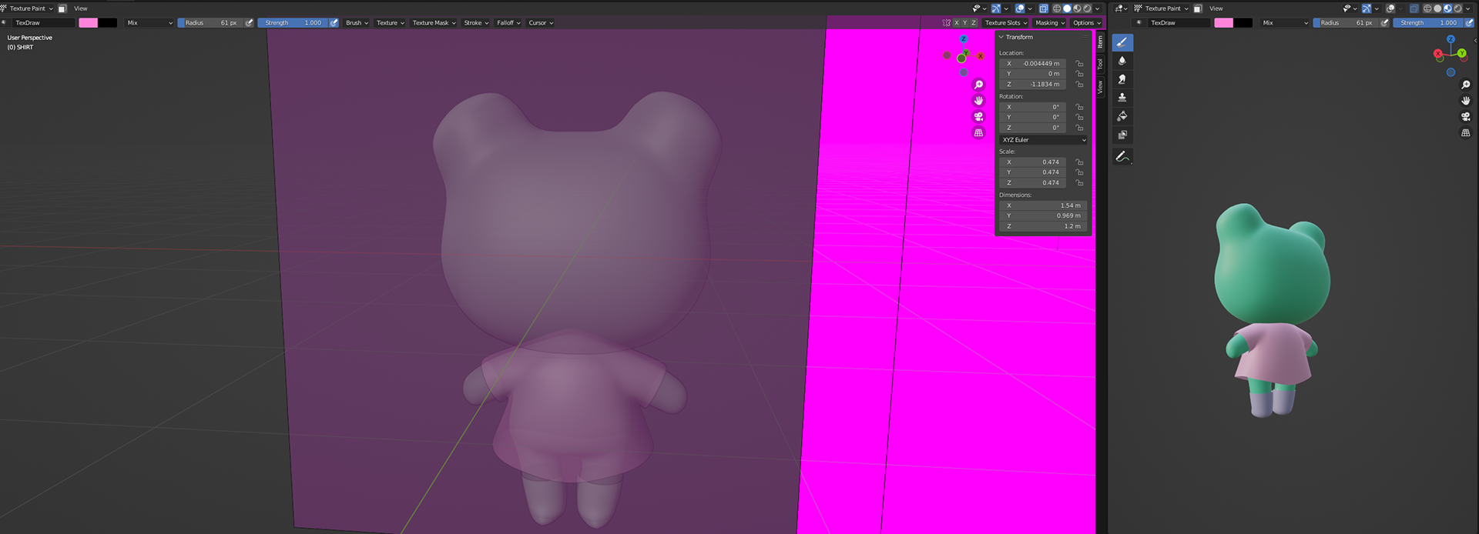Toggle camera view in left viewport
The width and height of the screenshot is (1479, 534).
pyautogui.click(x=978, y=117)
